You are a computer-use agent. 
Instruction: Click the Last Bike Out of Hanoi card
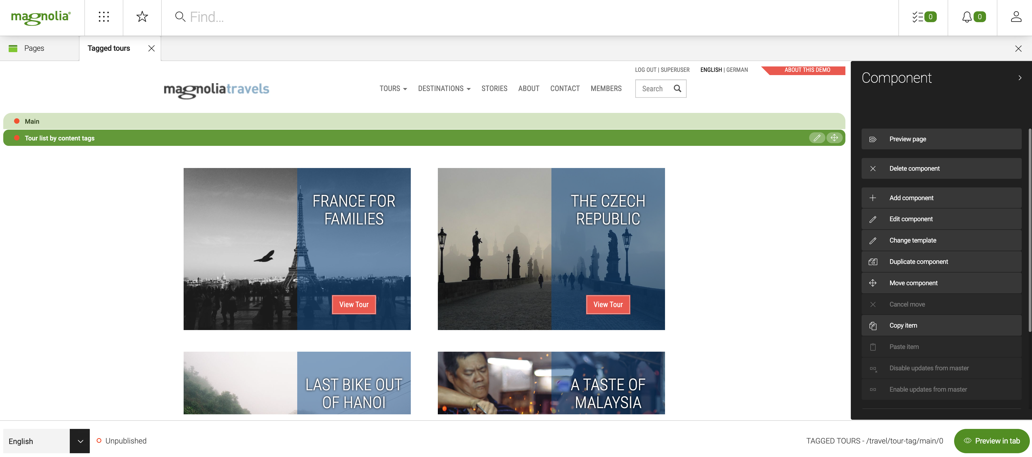pyautogui.click(x=297, y=383)
